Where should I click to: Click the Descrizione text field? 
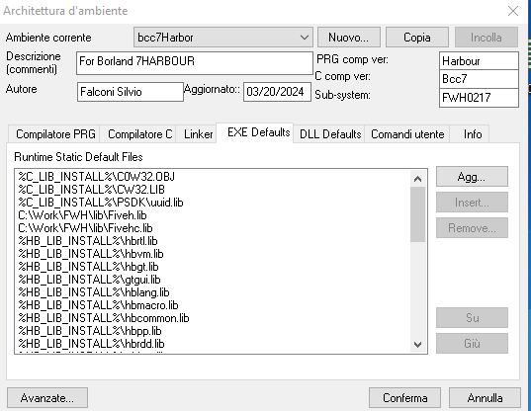tap(195, 63)
